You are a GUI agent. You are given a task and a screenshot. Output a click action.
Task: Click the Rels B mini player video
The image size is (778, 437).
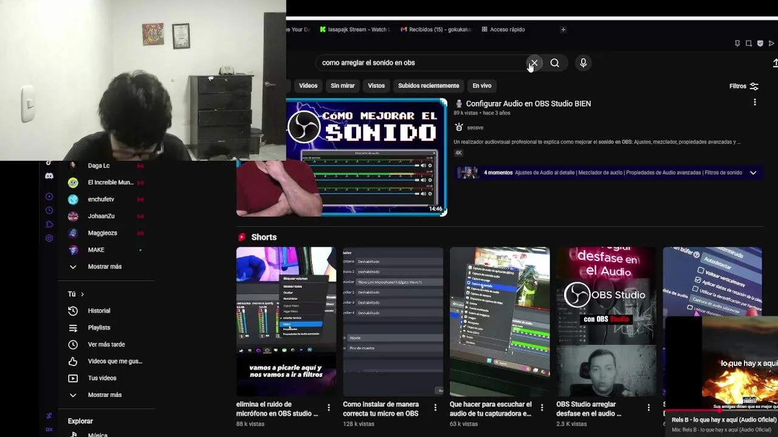[721, 364]
